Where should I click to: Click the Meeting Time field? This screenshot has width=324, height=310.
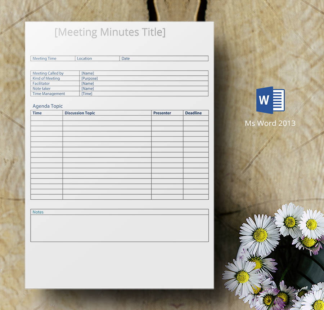coord(45,58)
